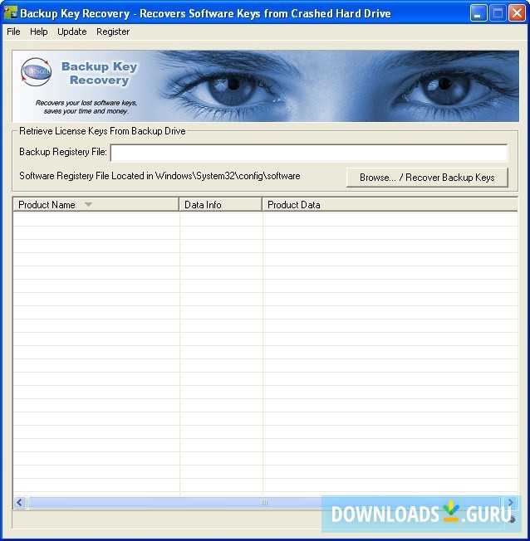Open the Help menu

[39, 32]
